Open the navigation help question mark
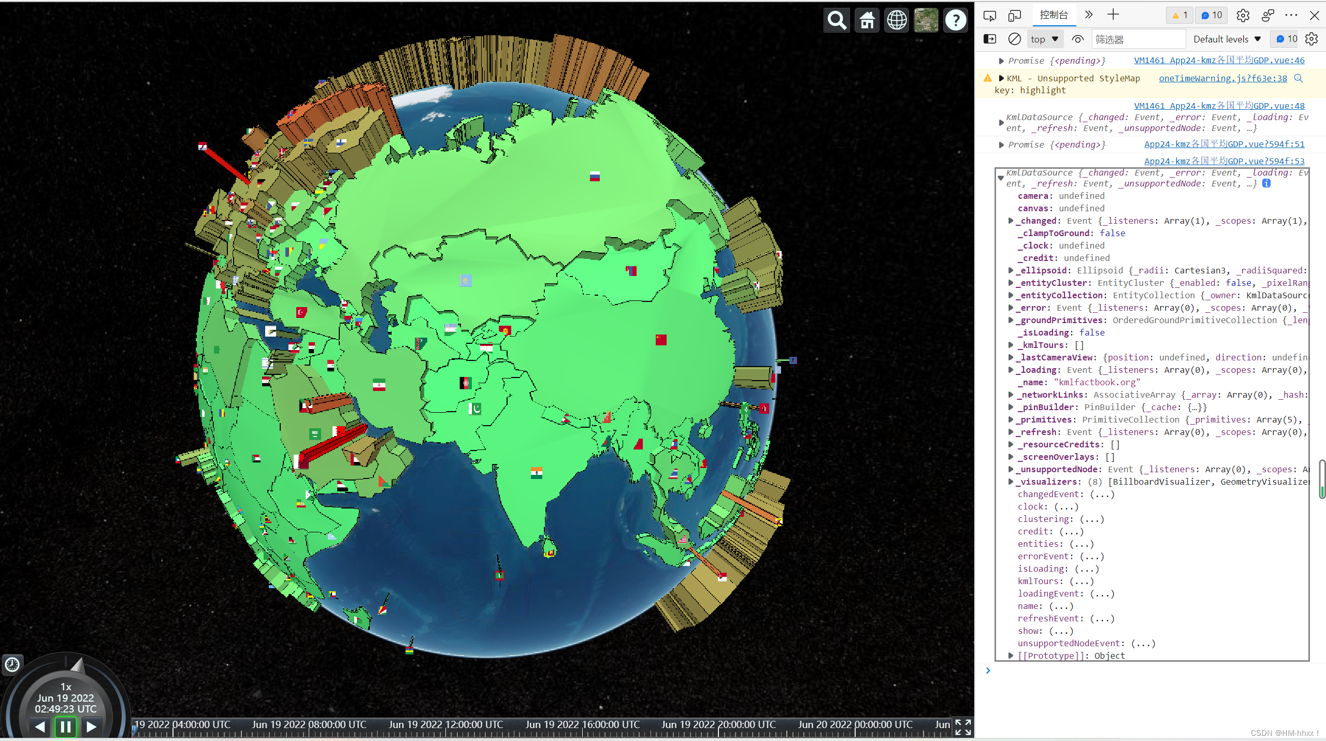The width and height of the screenshot is (1326, 741). (956, 21)
